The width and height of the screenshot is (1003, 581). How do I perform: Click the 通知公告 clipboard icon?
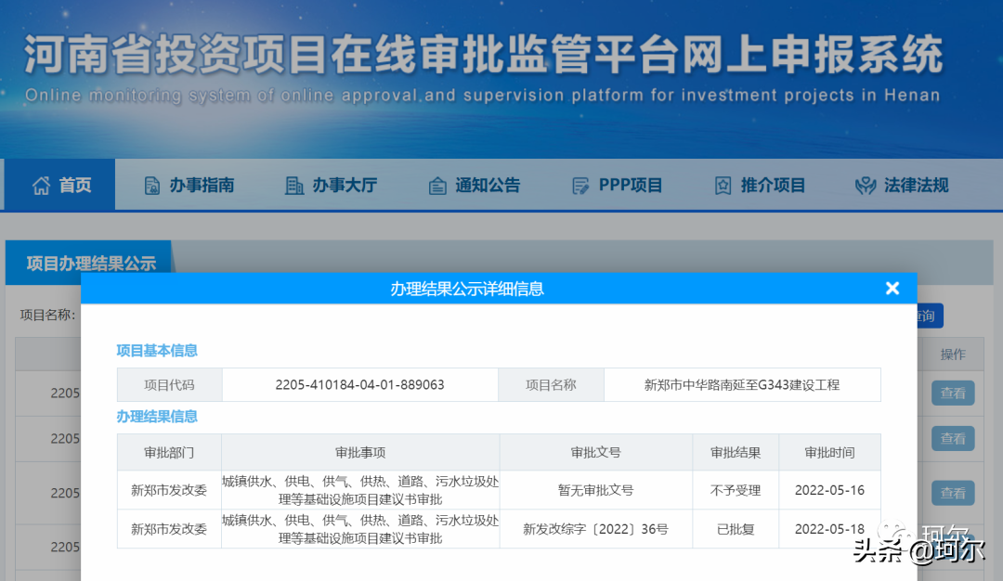[437, 186]
